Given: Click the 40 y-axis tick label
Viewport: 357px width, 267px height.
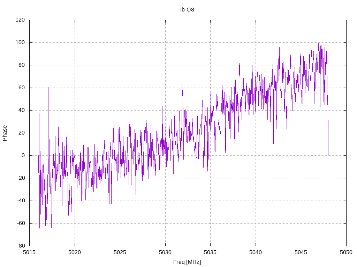Looking at the screenshot, I should [x=21, y=110].
